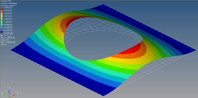Click the yellow legend color band
Screen dimensions: 198x98
pyautogui.click(x=2, y=15)
